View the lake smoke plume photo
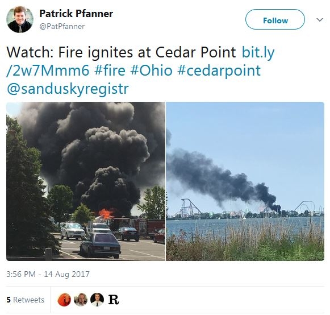Viewport: 330px width, 315px height. pyautogui.click(x=245, y=181)
